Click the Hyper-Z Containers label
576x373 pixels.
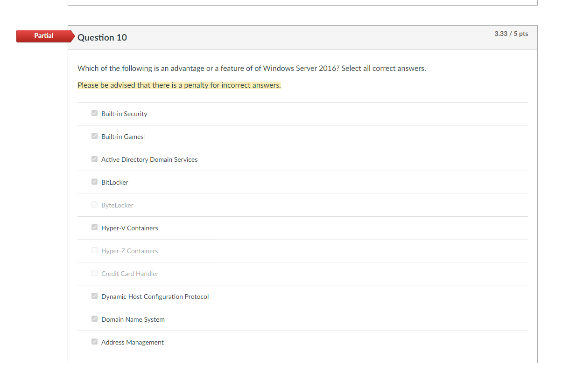130,251
